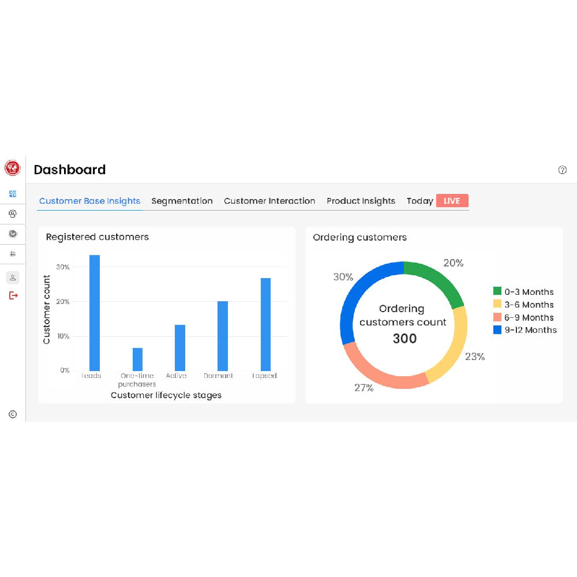Click the Dormant bar in chart

223,336
